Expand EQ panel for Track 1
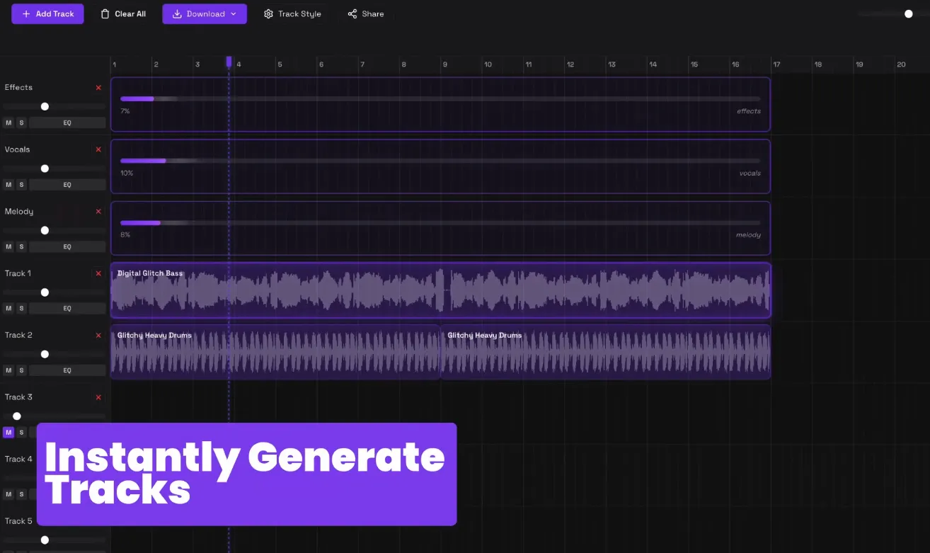 tap(67, 309)
